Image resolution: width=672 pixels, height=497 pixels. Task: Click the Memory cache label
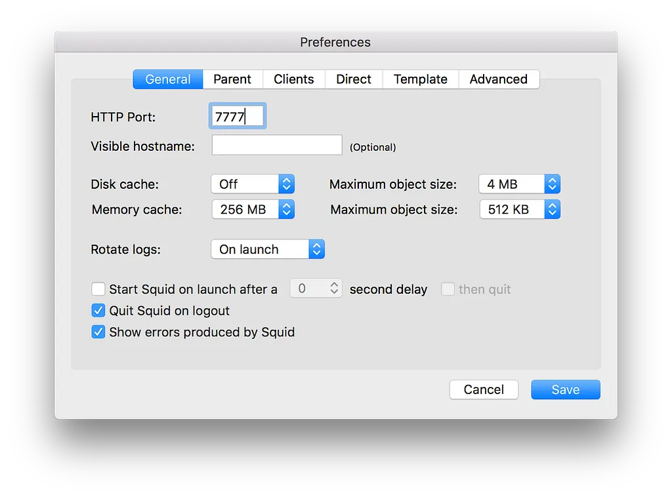[x=136, y=209]
